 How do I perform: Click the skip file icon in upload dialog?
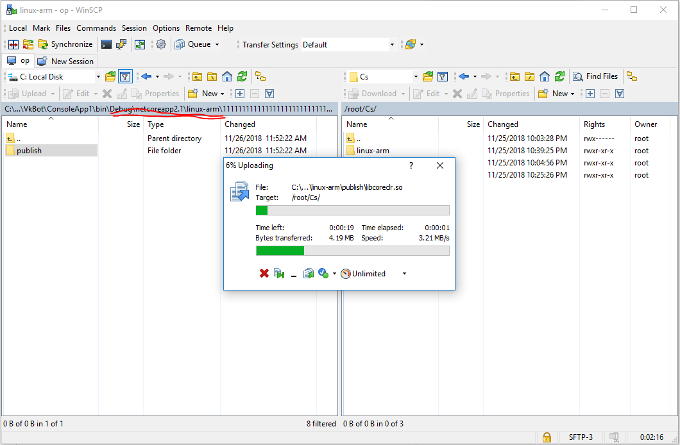(279, 273)
